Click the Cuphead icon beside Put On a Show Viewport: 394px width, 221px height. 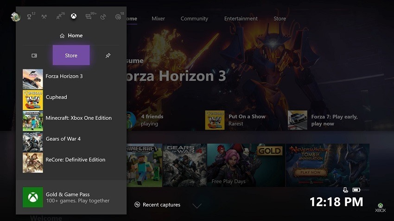click(x=215, y=120)
